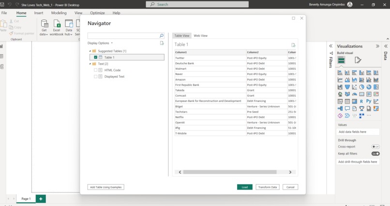Open the Display Options dropdown
Image resolution: width=390 pixels, height=206 pixels.
click(100, 43)
